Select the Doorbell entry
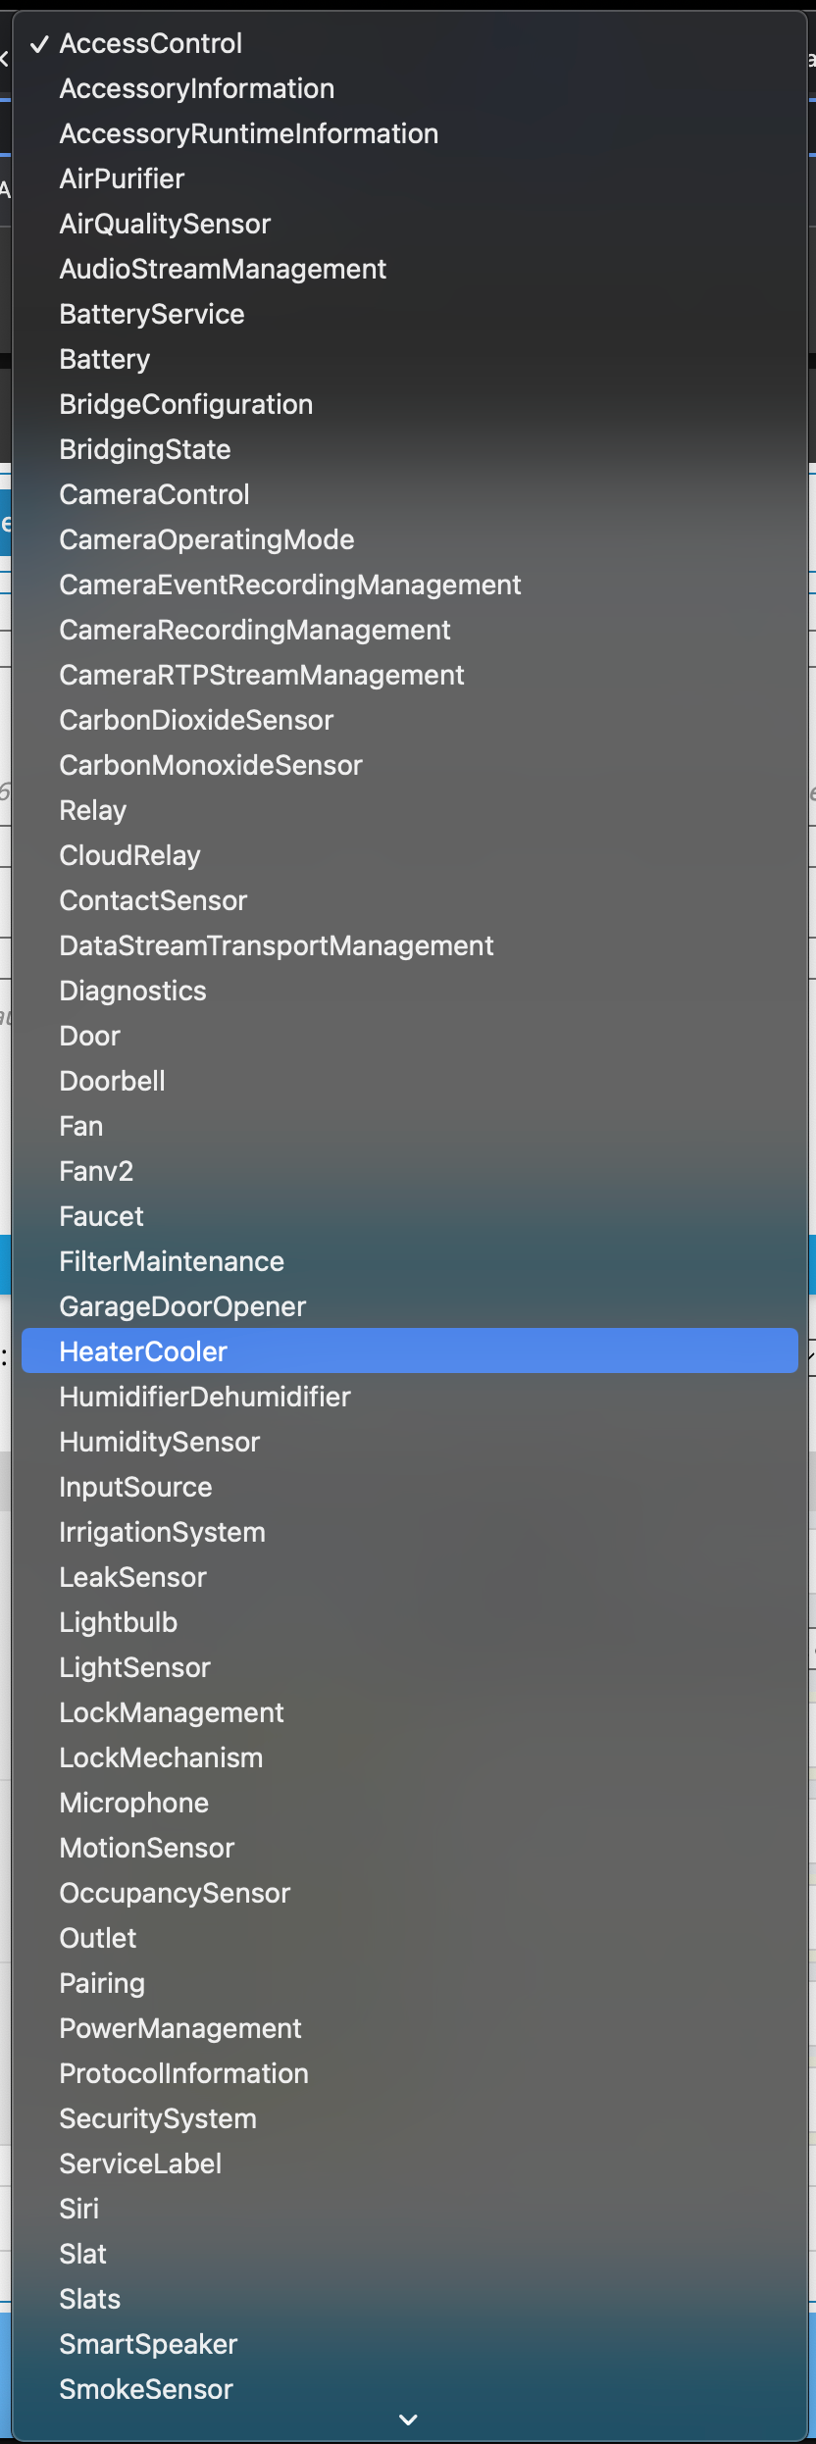 (112, 1081)
